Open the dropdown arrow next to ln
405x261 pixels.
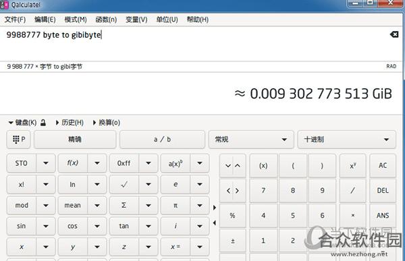click(x=97, y=184)
